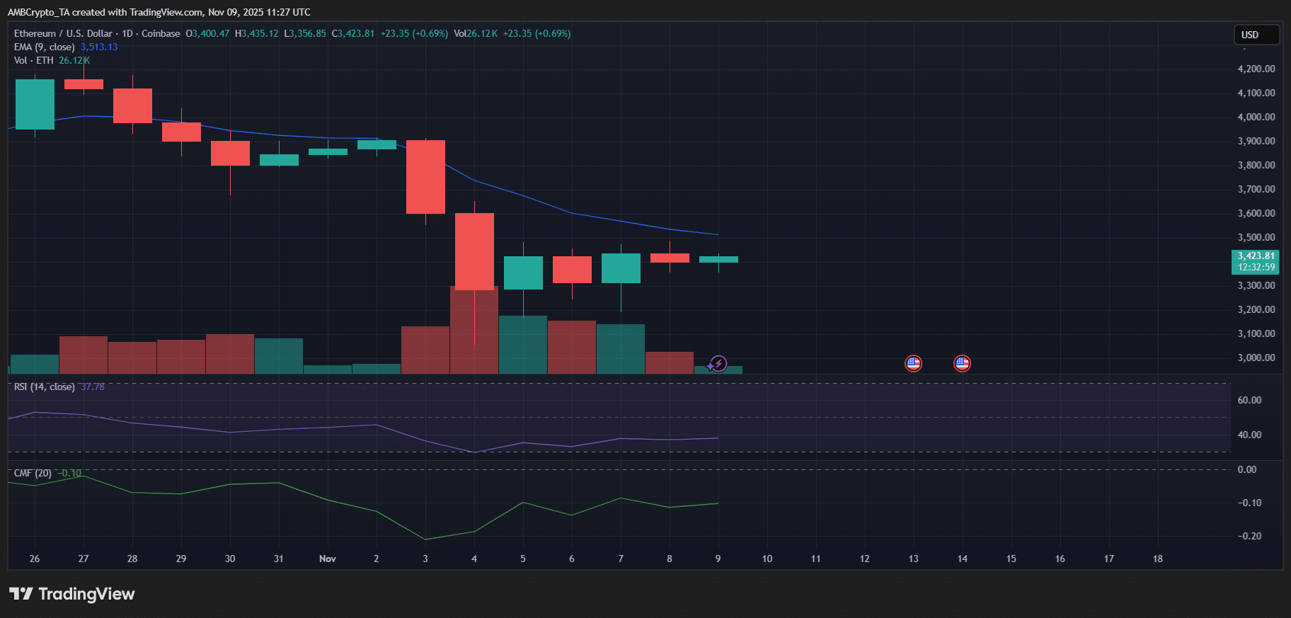Screen dimensions: 1291x618
Task: Open the US flag event on Nov 13
Action: point(913,364)
